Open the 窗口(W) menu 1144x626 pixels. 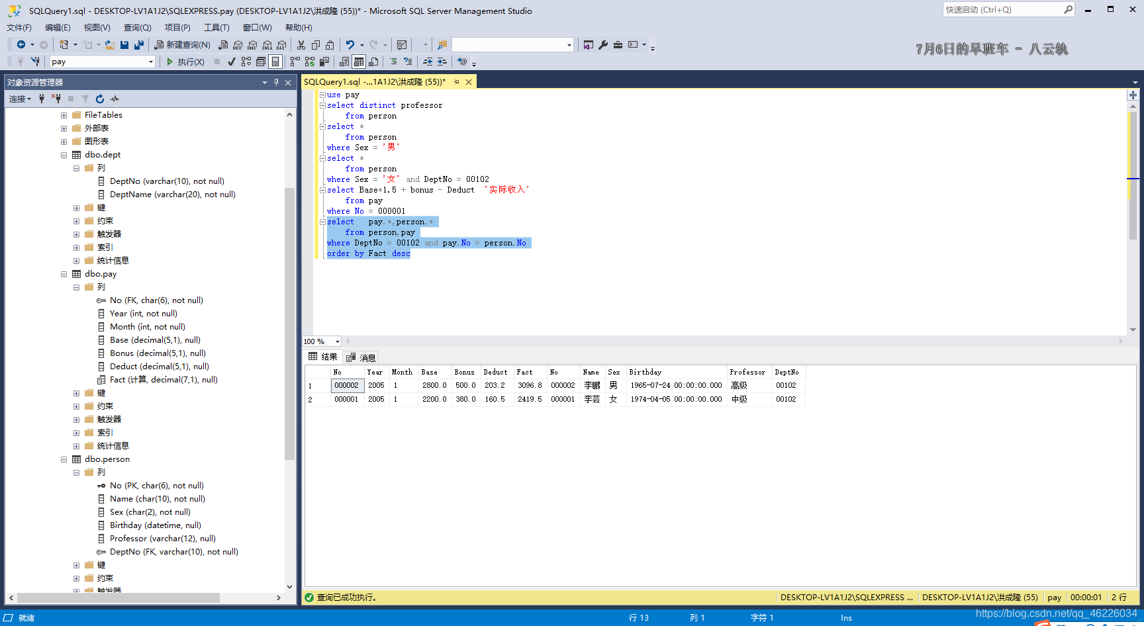(257, 28)
